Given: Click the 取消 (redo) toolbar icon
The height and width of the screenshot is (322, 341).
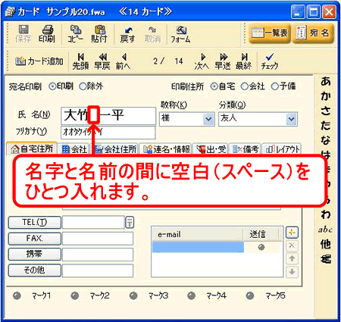Looking at the screenshot, I should [x=152, y=35].
